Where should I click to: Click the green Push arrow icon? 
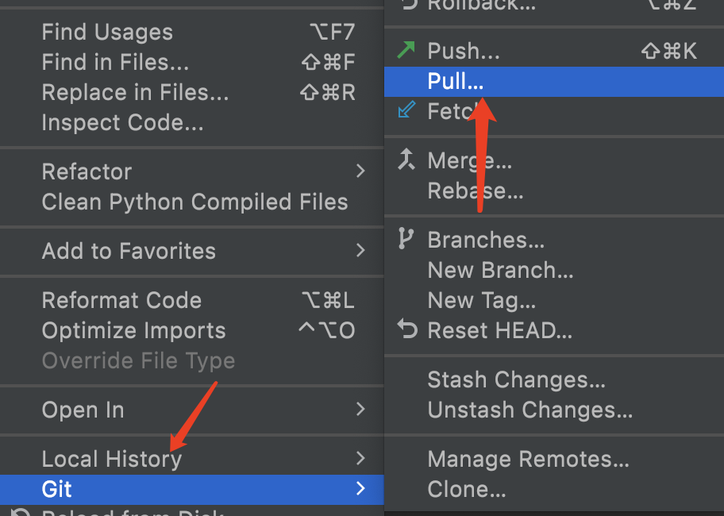pyautogui.click(x=406, y=51)
